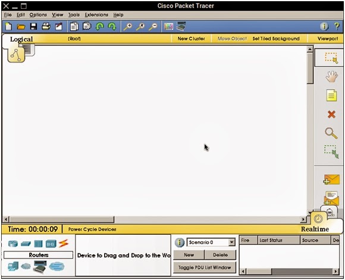
Task: Click the Add Simple PDU envelope icon
Action: coord(331,180)
